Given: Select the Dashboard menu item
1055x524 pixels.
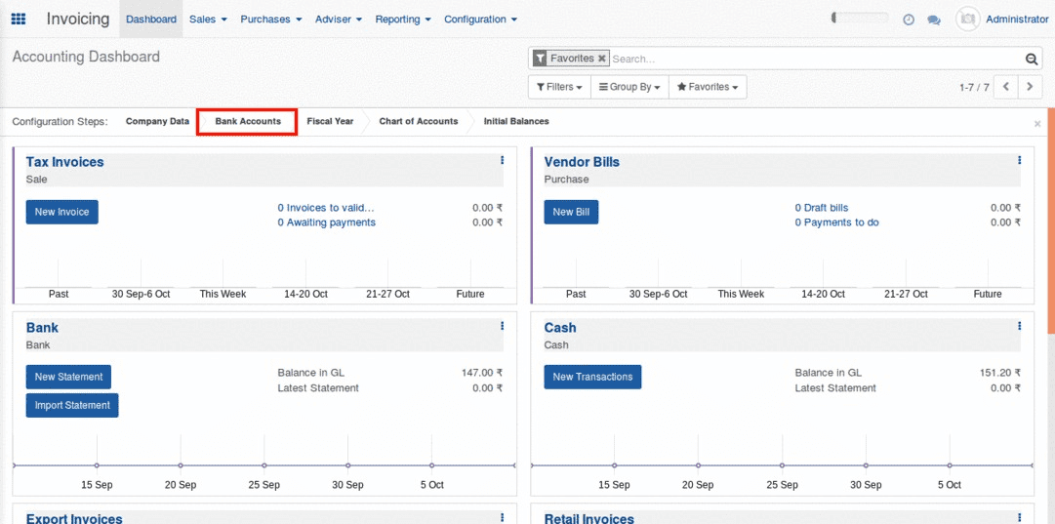Looking at the screenshot, I should click(x=151, y=19).
